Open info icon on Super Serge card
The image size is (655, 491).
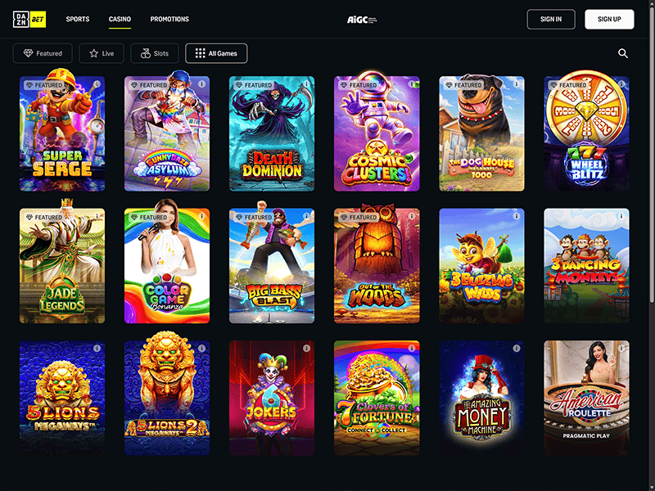click(x=97, y=84)
